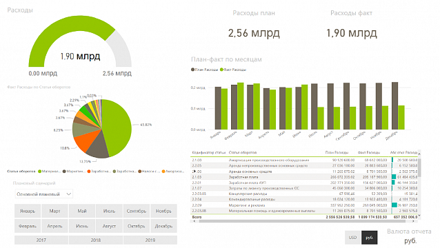Filter the report by year 2019
Image resolution: width=440 pixels, height=248 pixels.
tap(150, 240)
